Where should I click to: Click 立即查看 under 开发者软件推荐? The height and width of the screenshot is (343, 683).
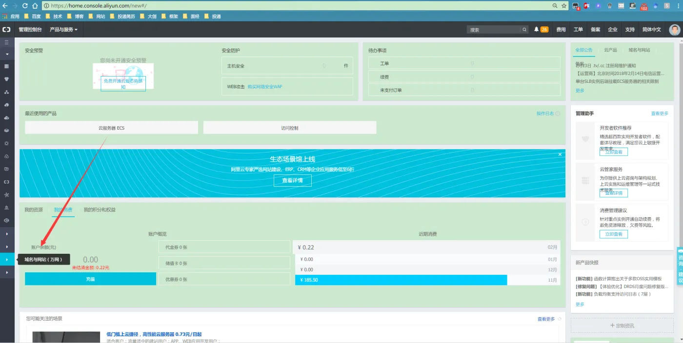(614, 152)
